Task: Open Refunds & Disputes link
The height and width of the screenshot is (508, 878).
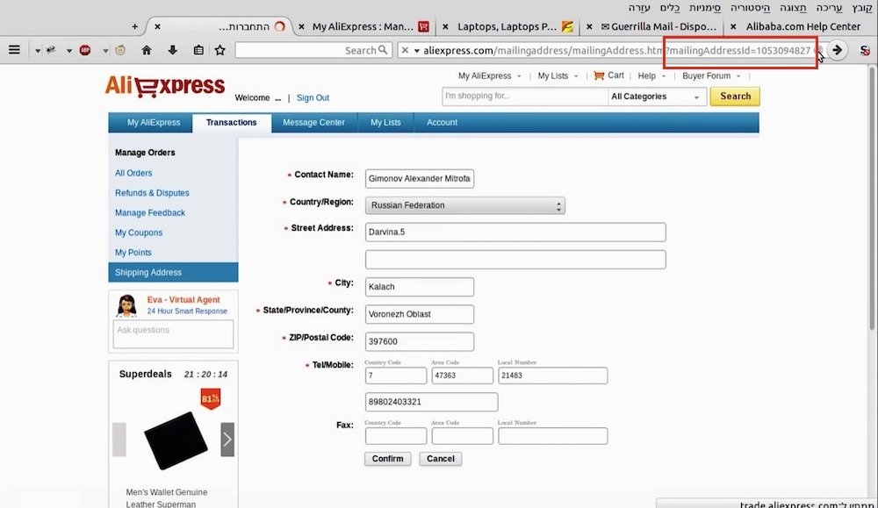Action: (x=152, y=193)
